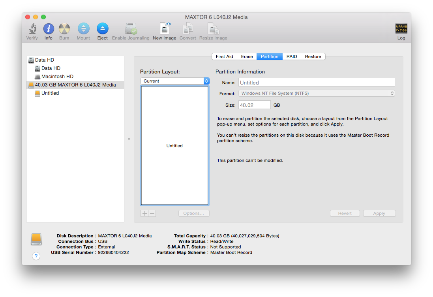Click the large orange disk icon at bottom

[x=36, y=239]
